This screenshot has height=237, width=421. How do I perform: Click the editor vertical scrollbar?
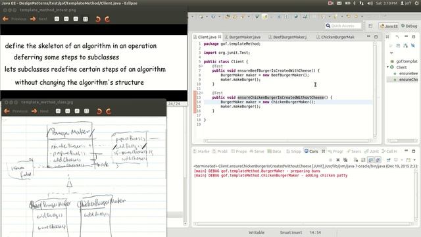click(x=375, y=90)
